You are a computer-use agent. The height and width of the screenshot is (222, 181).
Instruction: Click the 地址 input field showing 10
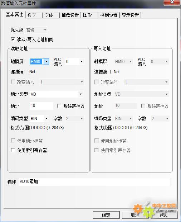pyautogui.click(x=41, y=105)
